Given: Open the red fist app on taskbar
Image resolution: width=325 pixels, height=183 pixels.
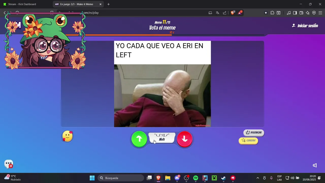Looking at the screenshot, I should (233, 178).
